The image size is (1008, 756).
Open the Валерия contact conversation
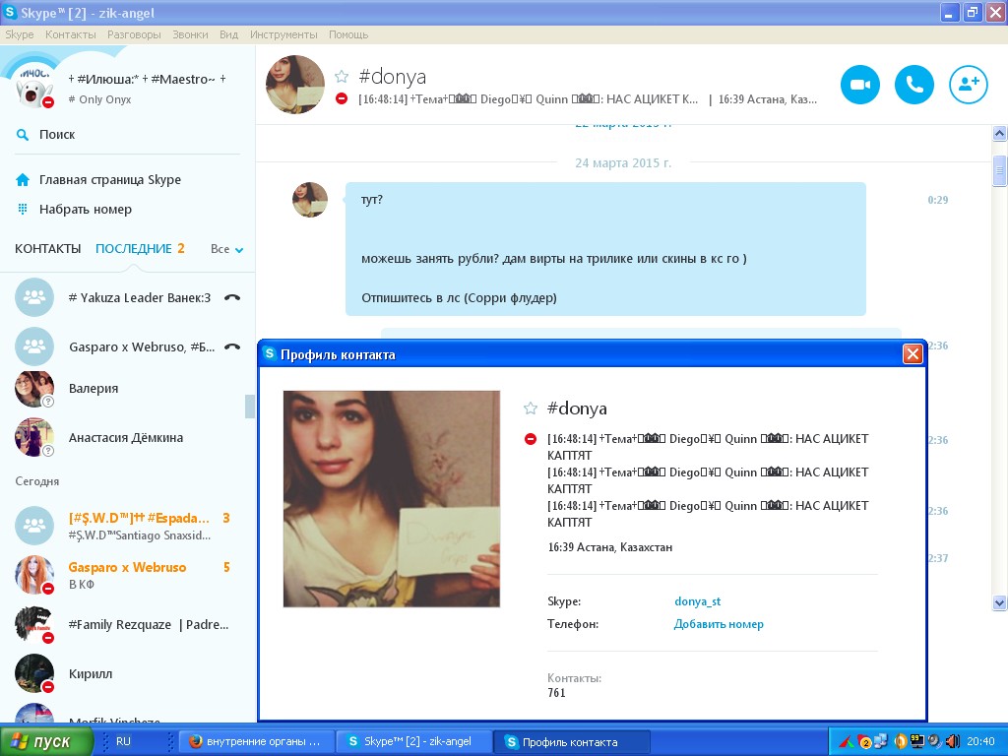(x=94, y=389)
